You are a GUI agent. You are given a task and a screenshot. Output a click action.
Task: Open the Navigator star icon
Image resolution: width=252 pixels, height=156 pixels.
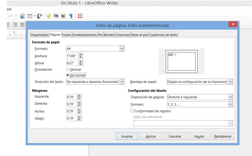coord(49,16)
